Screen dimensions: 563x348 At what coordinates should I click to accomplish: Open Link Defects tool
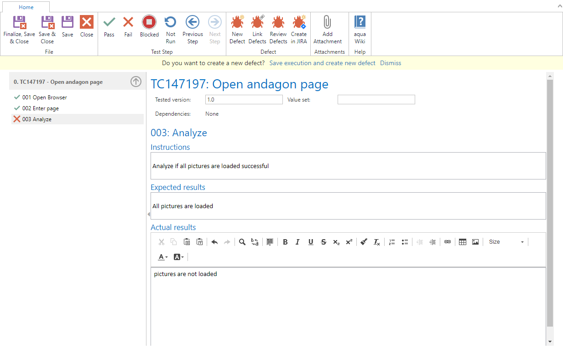click(x=257, y=23)
